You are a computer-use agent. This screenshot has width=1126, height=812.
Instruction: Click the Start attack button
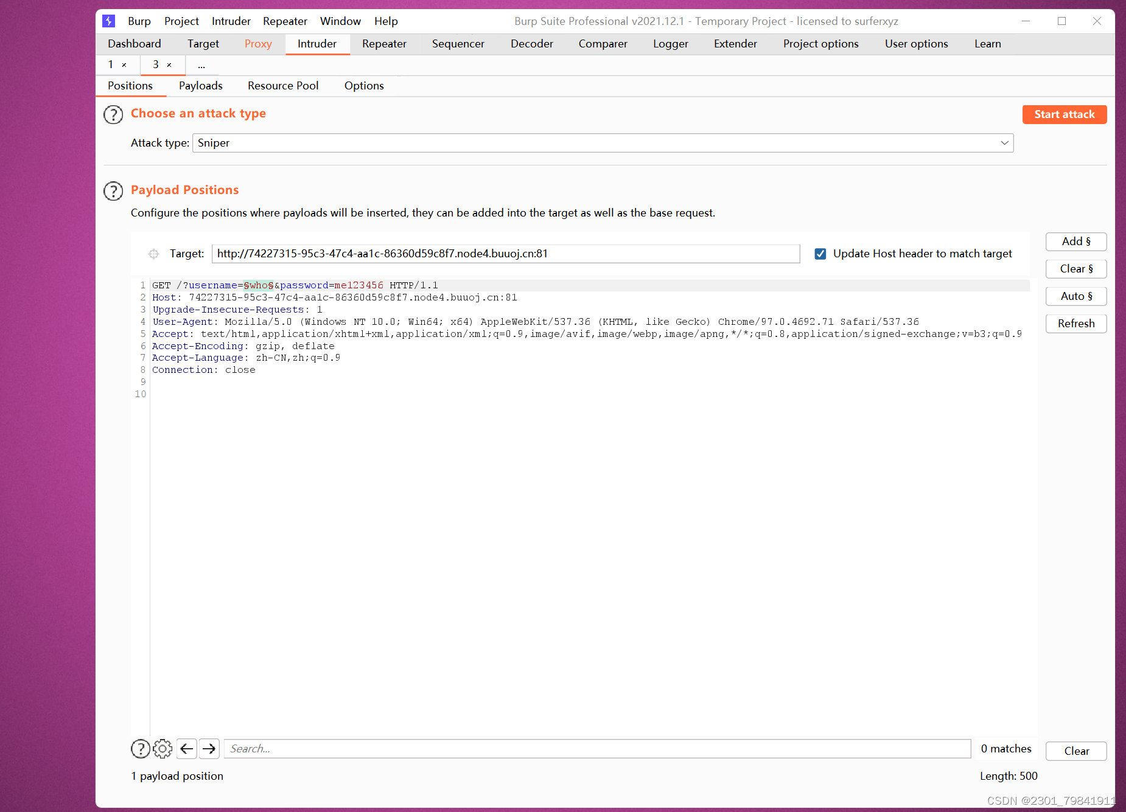point(1064,114)
